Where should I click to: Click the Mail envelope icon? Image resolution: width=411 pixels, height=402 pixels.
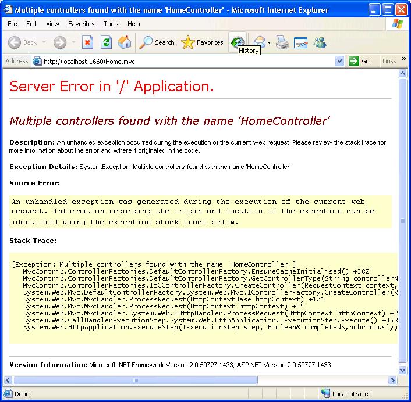[260, 42]
